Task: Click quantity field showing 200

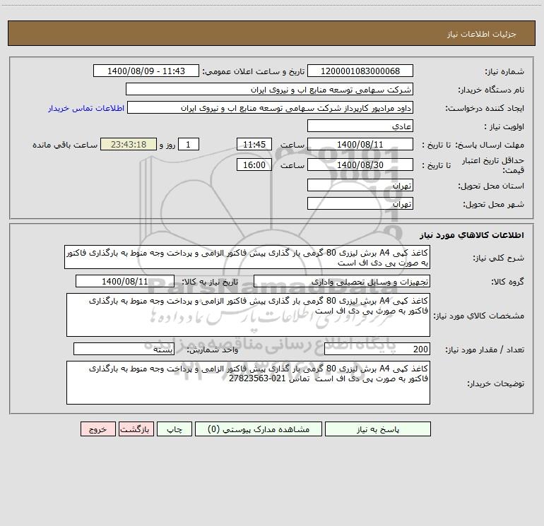Action: coord(377,349)
